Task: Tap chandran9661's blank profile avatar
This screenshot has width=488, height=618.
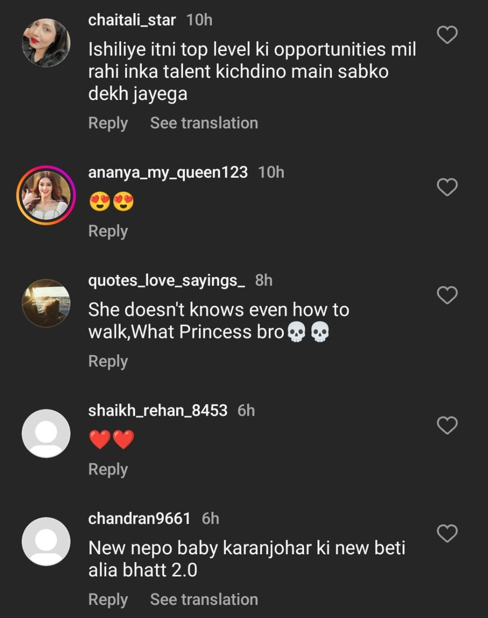Action: 46,541
